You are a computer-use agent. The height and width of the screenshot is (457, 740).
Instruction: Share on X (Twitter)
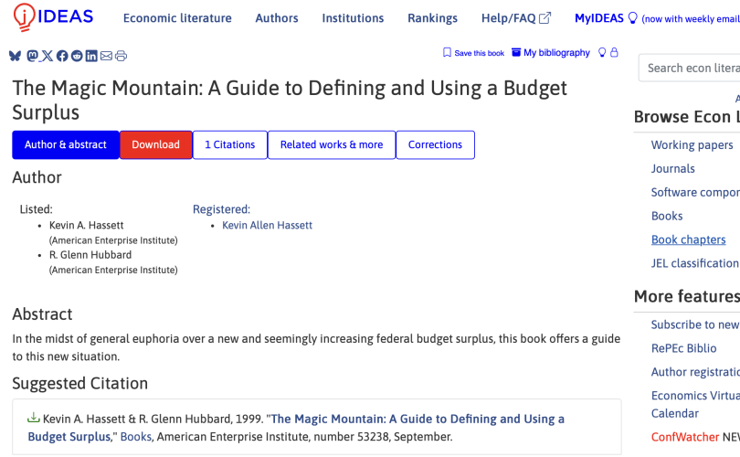(48, 56)
